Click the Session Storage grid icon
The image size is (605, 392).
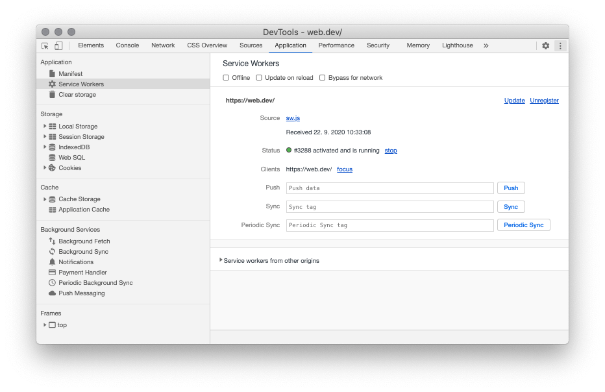[53, 136]
